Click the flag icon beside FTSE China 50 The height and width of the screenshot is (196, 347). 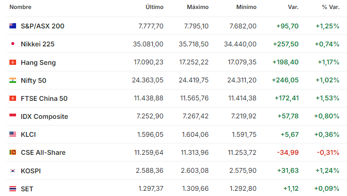13,98
